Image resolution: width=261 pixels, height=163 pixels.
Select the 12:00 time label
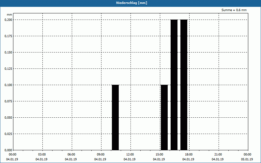point(130,155)
